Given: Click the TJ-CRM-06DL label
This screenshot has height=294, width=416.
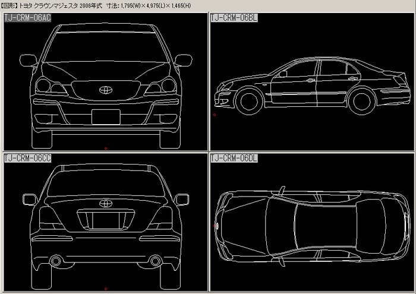Looking at the screenshot, I should (x=234, y=158).
